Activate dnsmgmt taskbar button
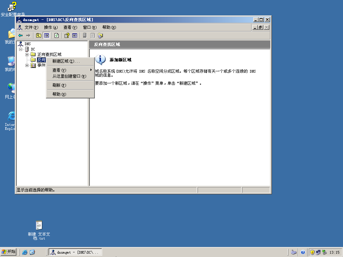Viewport: 343px width, 257px height. coord(75,252)
